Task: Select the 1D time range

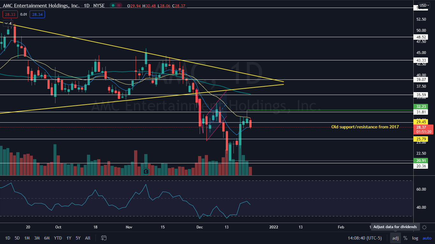Action: 8,238
